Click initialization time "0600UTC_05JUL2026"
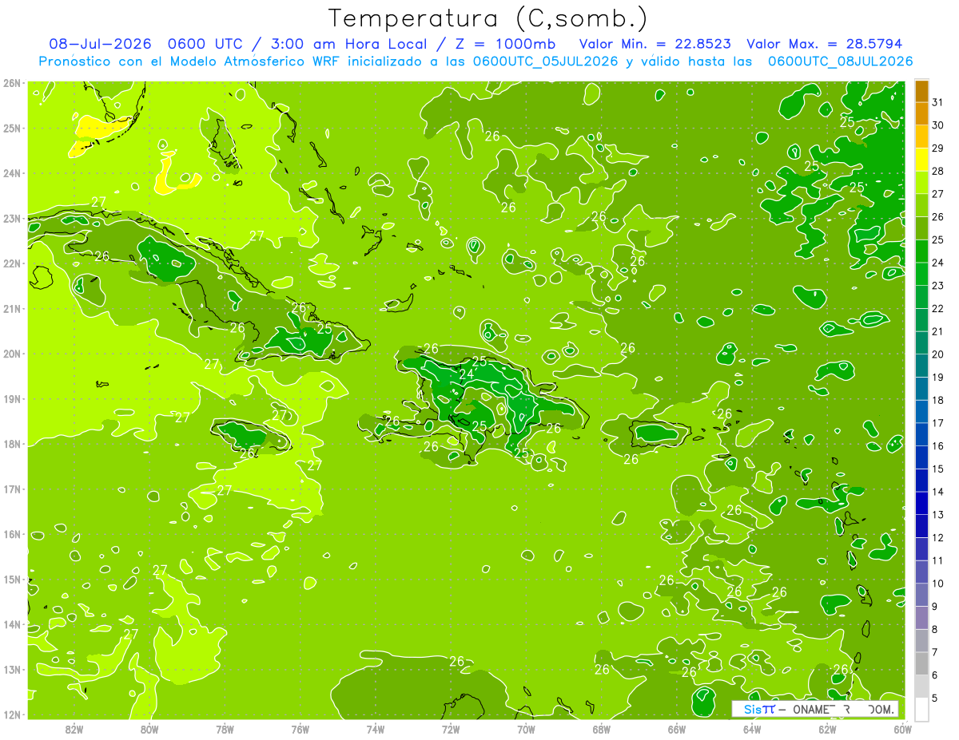 point(545,61)
